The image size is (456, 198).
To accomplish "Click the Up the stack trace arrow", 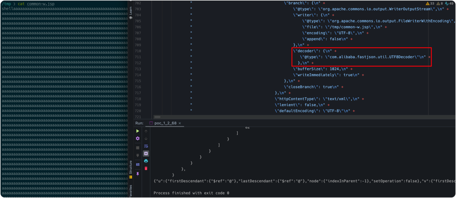I will pos(146,131).
